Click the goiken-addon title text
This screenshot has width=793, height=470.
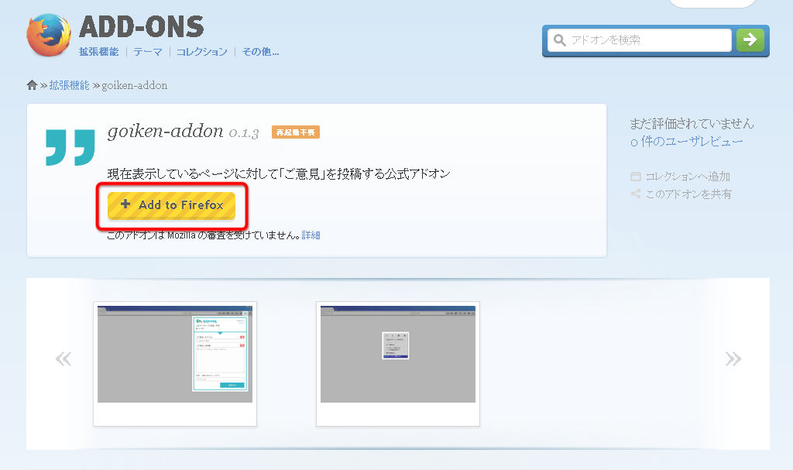(166, 131)
